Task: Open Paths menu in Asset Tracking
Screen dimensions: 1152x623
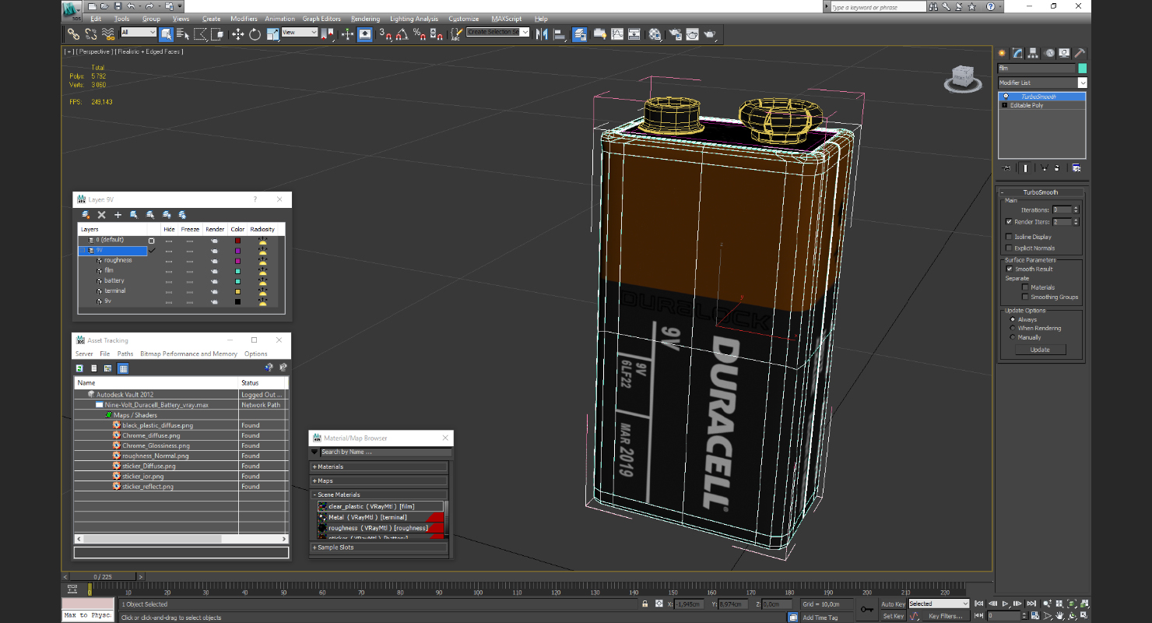Action: 125,354
